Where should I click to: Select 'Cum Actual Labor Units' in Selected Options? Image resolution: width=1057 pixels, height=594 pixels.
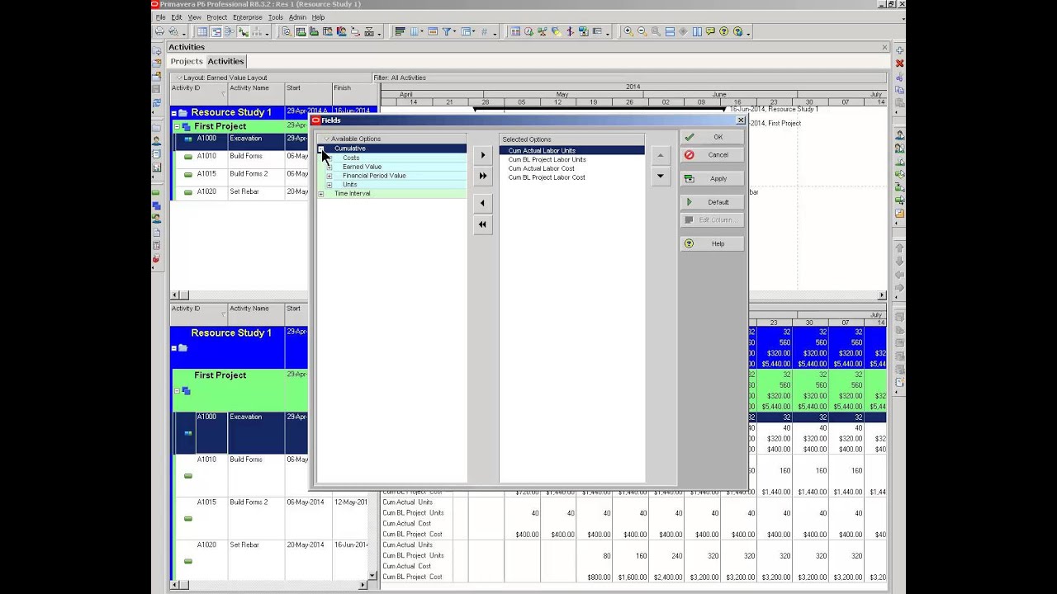542,151
